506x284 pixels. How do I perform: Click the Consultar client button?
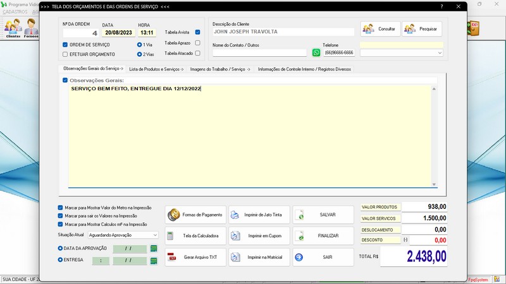pyautogui.click(x=379, y=29)
